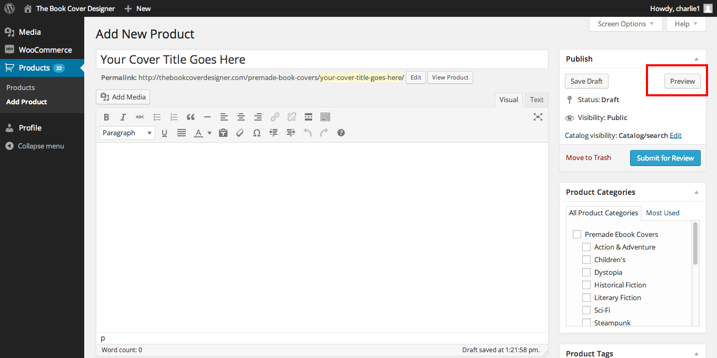
Task: Switch to the Visual editor tab
Action: click(509, 100)
